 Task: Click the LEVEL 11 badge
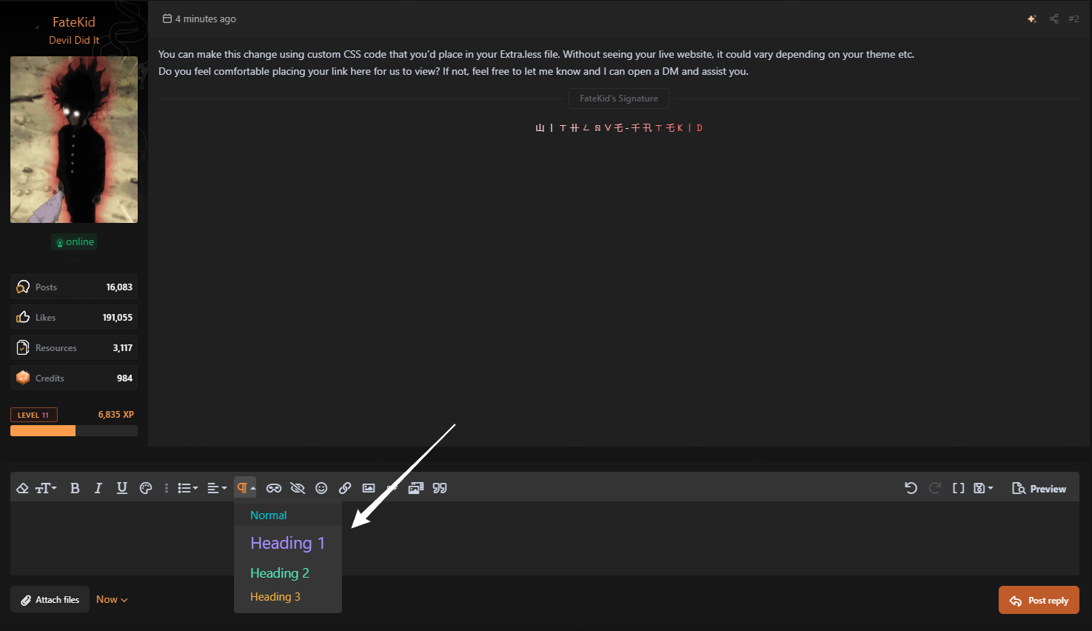pos(33,415)
